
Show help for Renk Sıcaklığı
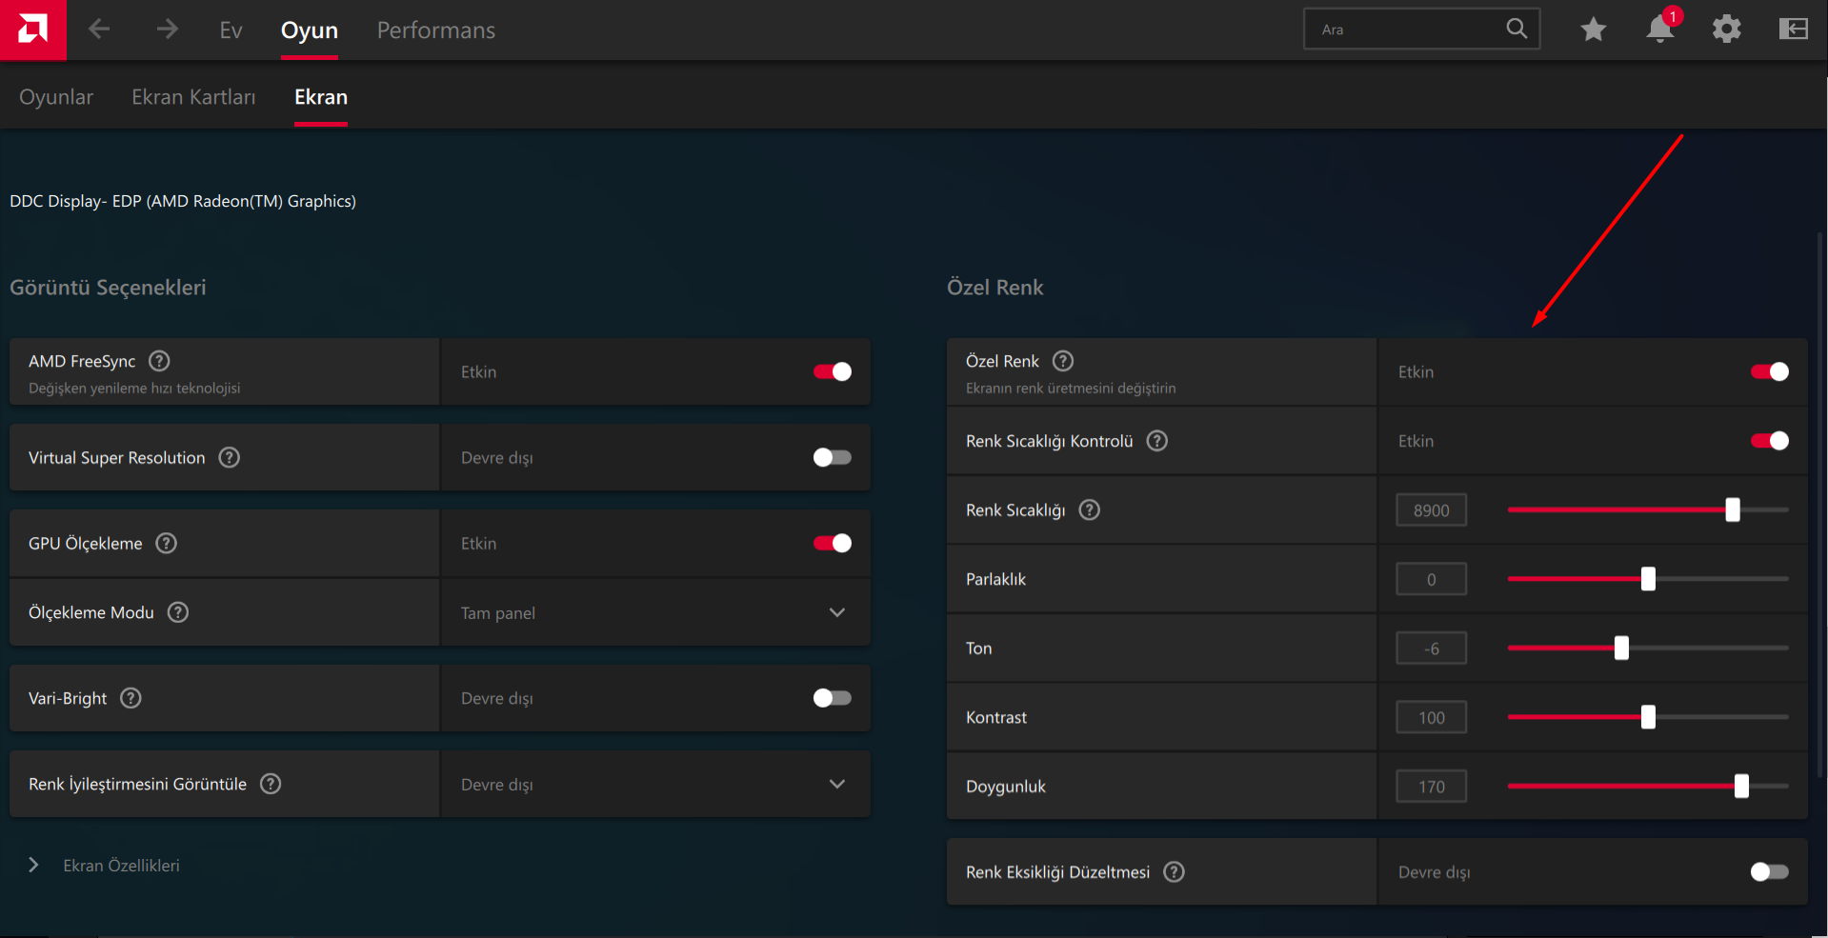click(1090, 510)
